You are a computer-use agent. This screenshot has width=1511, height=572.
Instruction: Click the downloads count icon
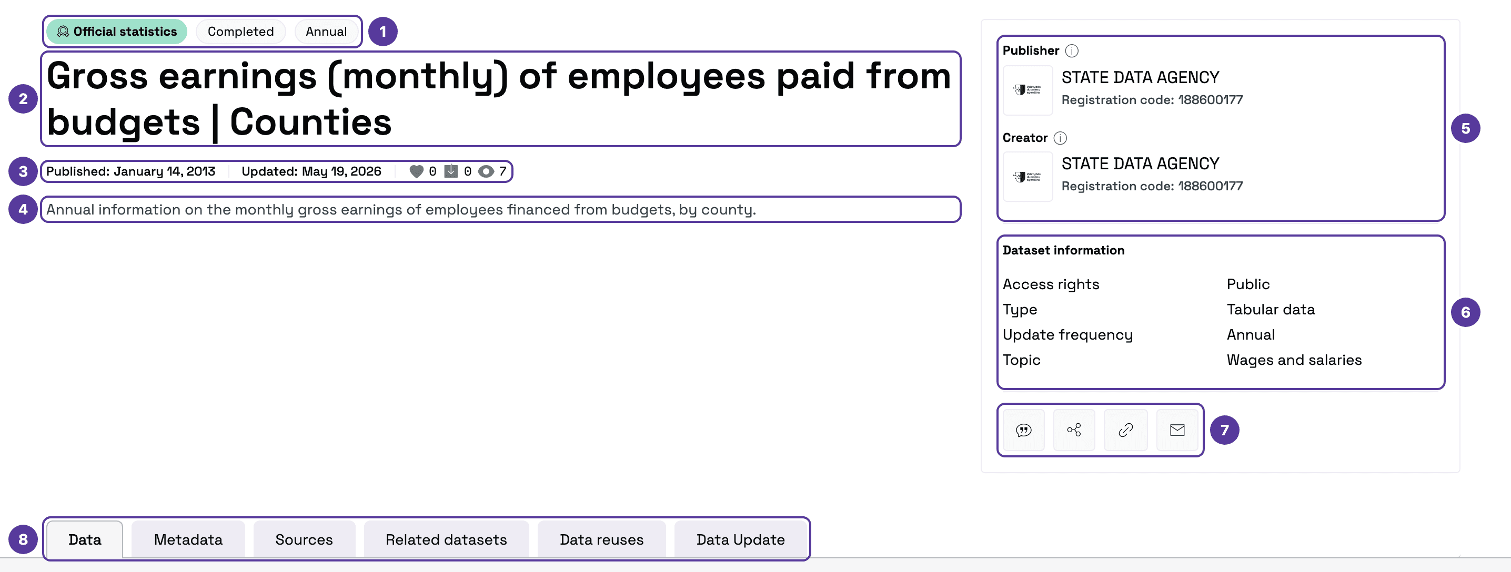(451, 171)
